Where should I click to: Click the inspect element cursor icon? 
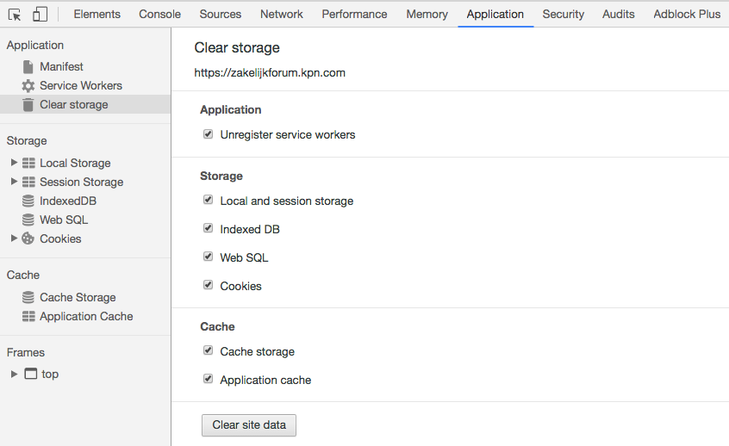[x=15, y=15]
